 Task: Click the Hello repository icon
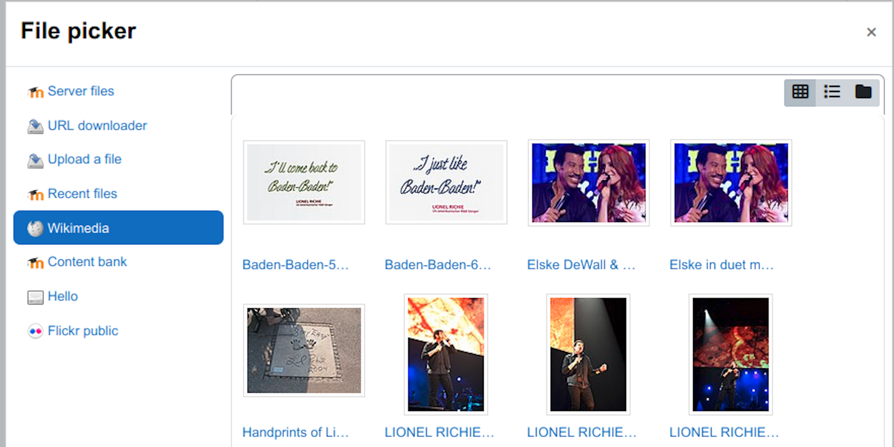[x=35, y=297]
